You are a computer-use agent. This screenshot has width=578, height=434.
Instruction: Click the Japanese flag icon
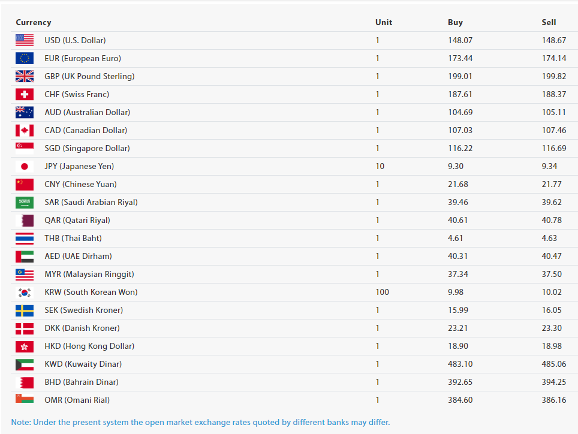click(x=25, y=166)
